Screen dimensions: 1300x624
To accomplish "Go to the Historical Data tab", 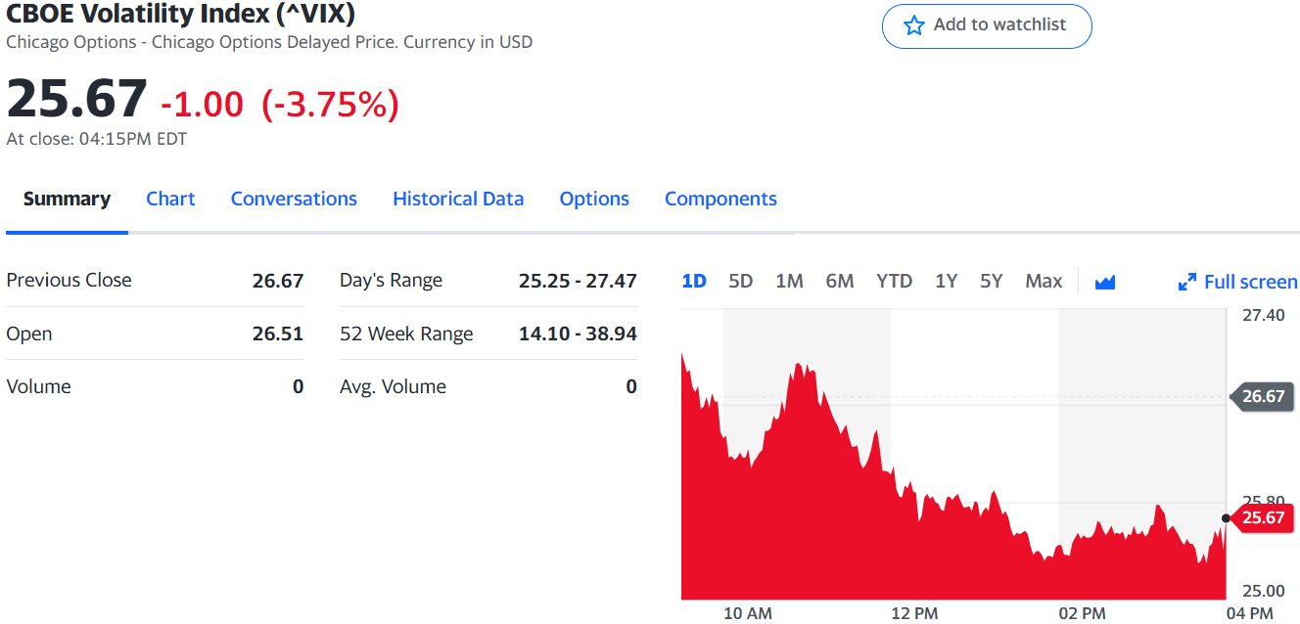I will (458, 199).
